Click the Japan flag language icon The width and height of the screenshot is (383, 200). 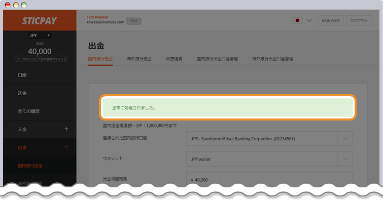(297, 20)
